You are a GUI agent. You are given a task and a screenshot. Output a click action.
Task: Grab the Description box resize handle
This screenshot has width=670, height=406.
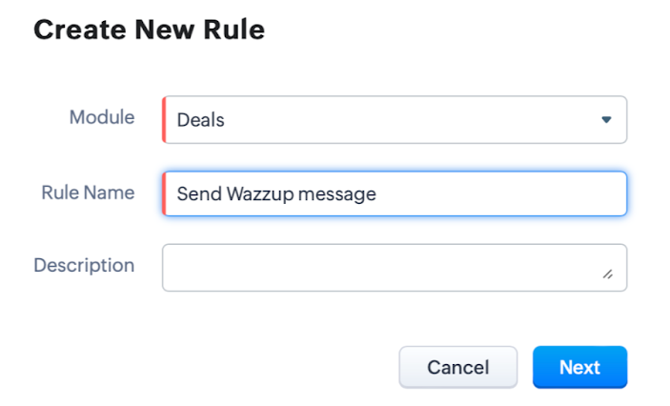pos(607,274)
